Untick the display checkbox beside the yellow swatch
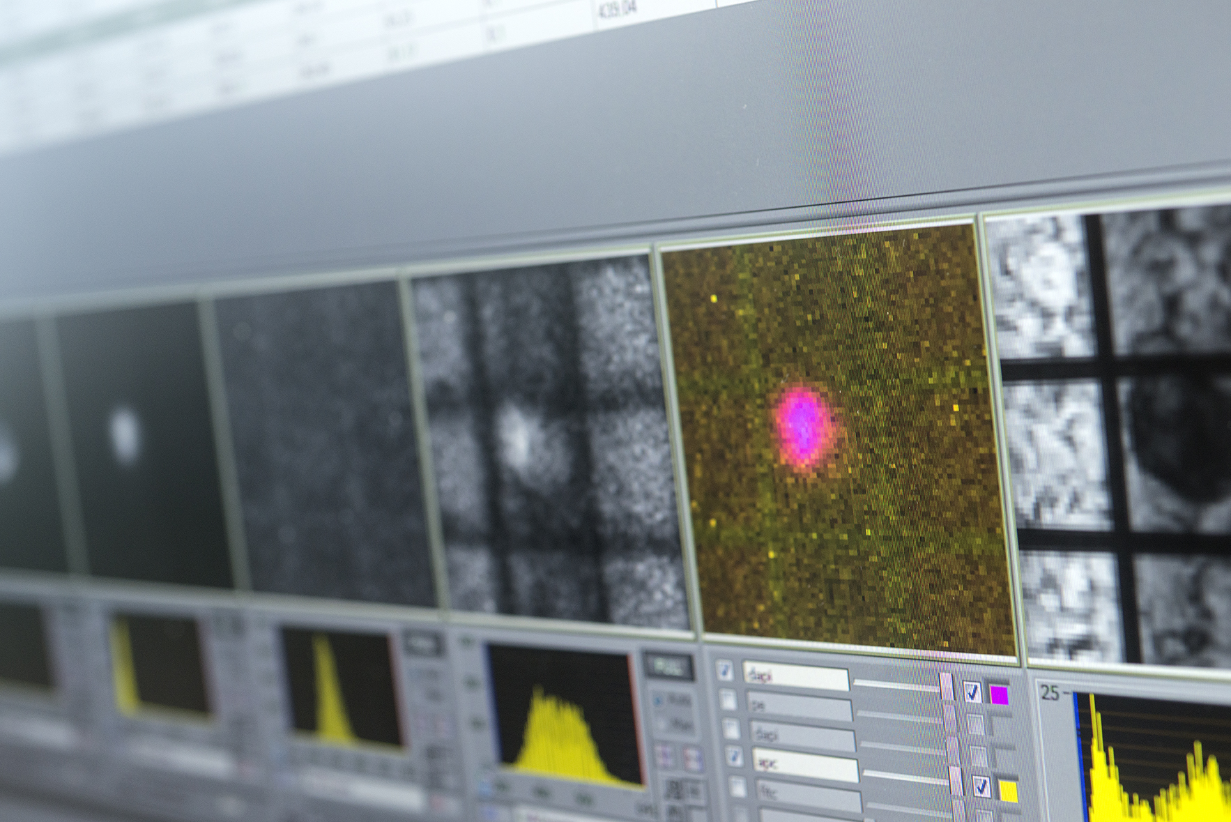The height and width of the screenshot is (822, 1231). tap(981, 787)
